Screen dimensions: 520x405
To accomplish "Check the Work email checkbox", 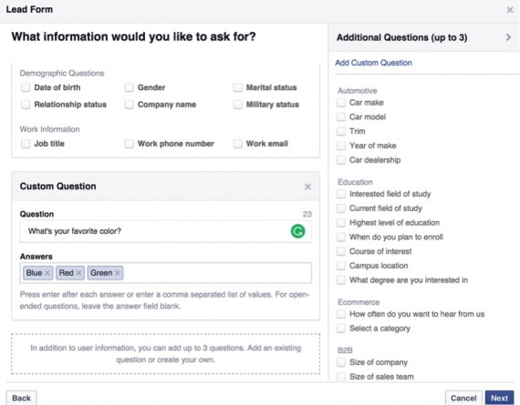I will tap(237, 144).
